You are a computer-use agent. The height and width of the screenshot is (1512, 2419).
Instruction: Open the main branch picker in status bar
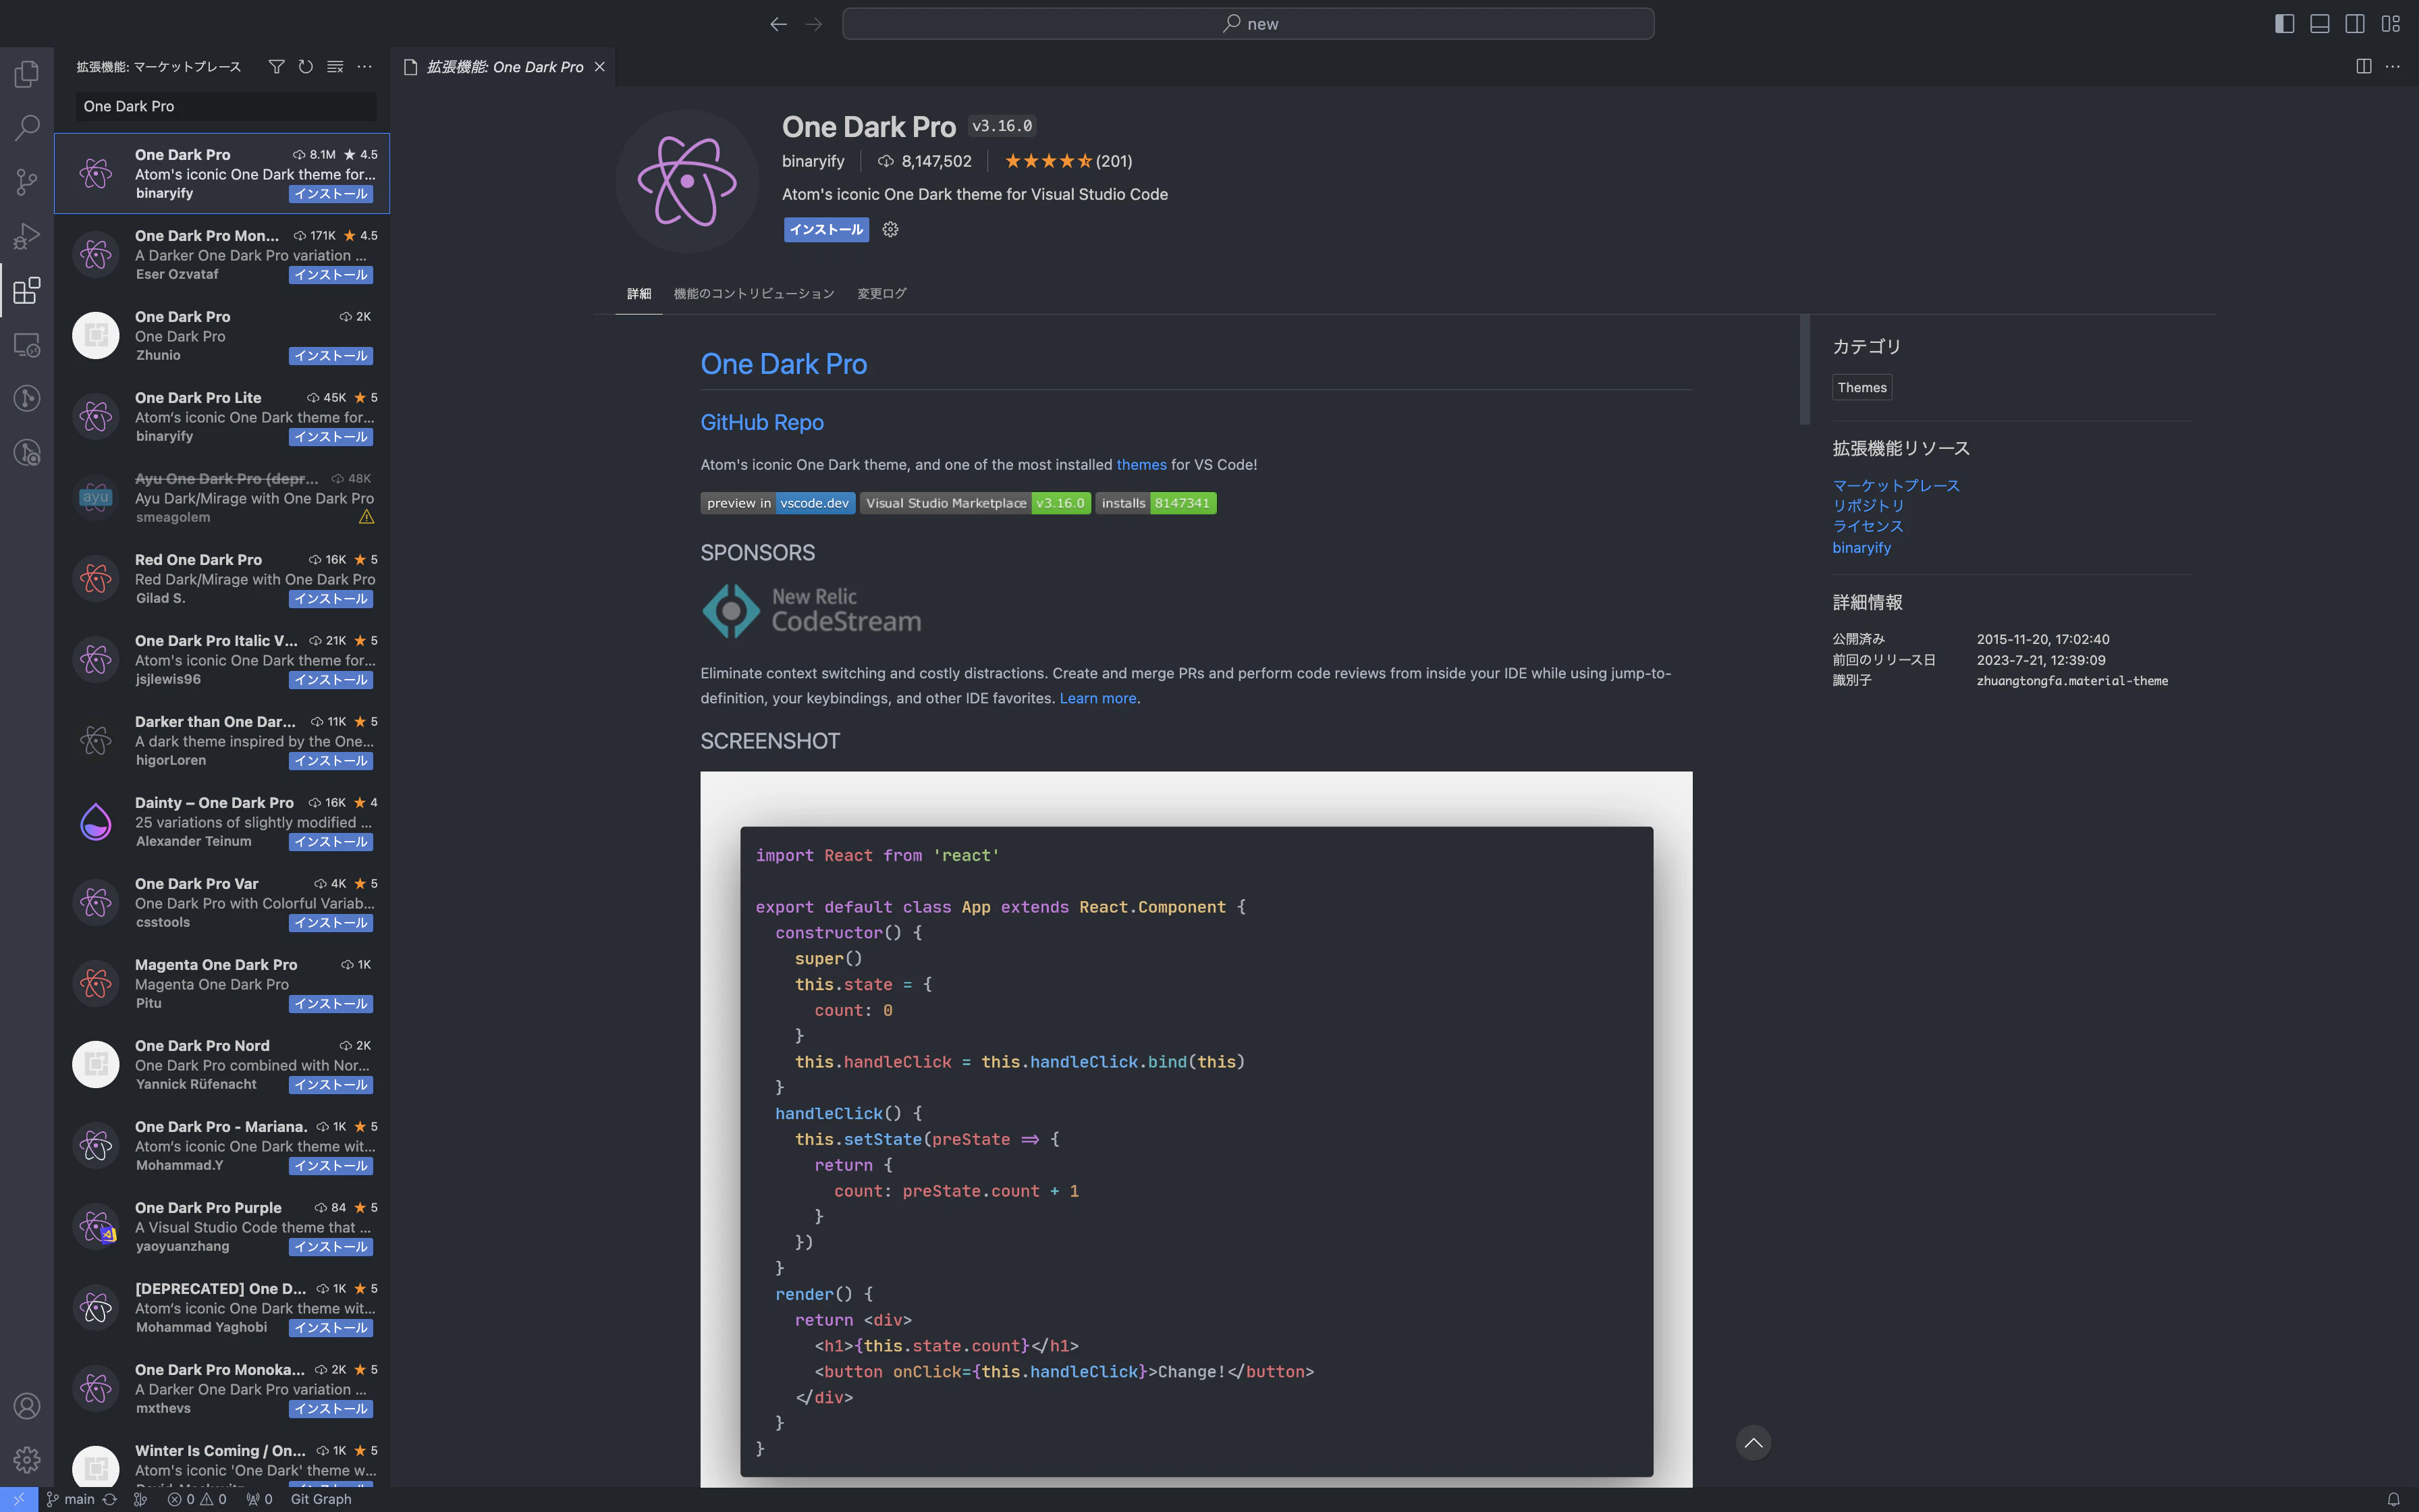pyautogui.click(x=71, y=1498)
